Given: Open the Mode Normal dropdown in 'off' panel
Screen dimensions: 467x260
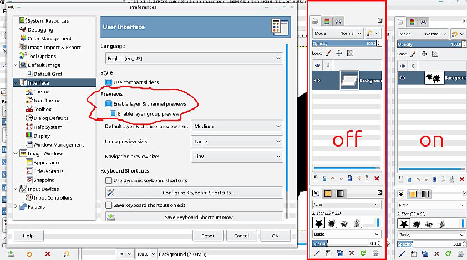Looking at the screenshot, I should pos(338,33).
